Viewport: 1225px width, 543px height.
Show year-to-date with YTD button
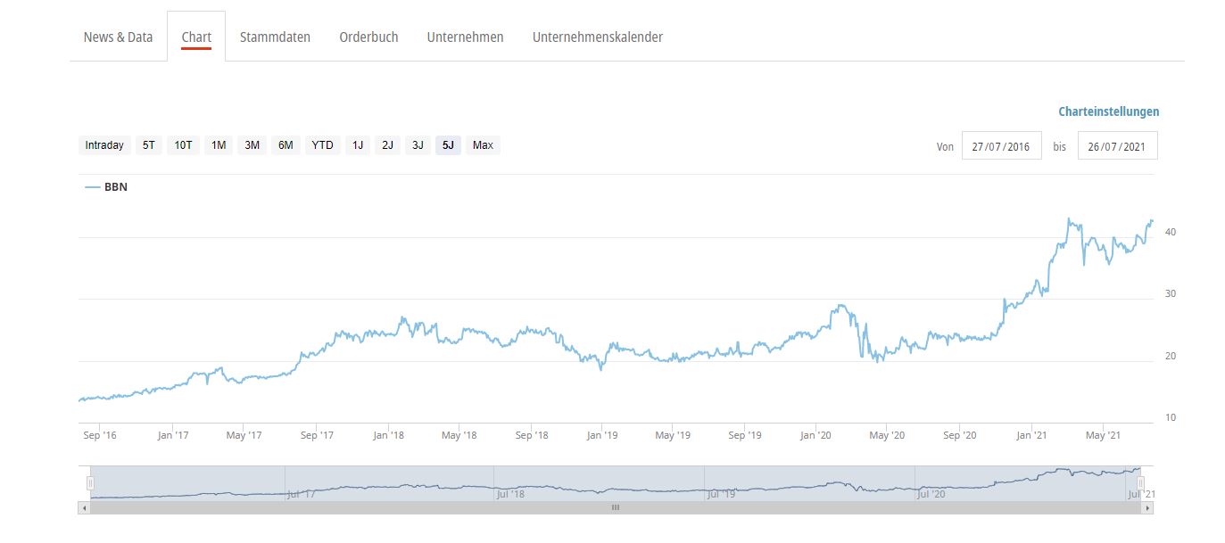(x=322, y=145)
